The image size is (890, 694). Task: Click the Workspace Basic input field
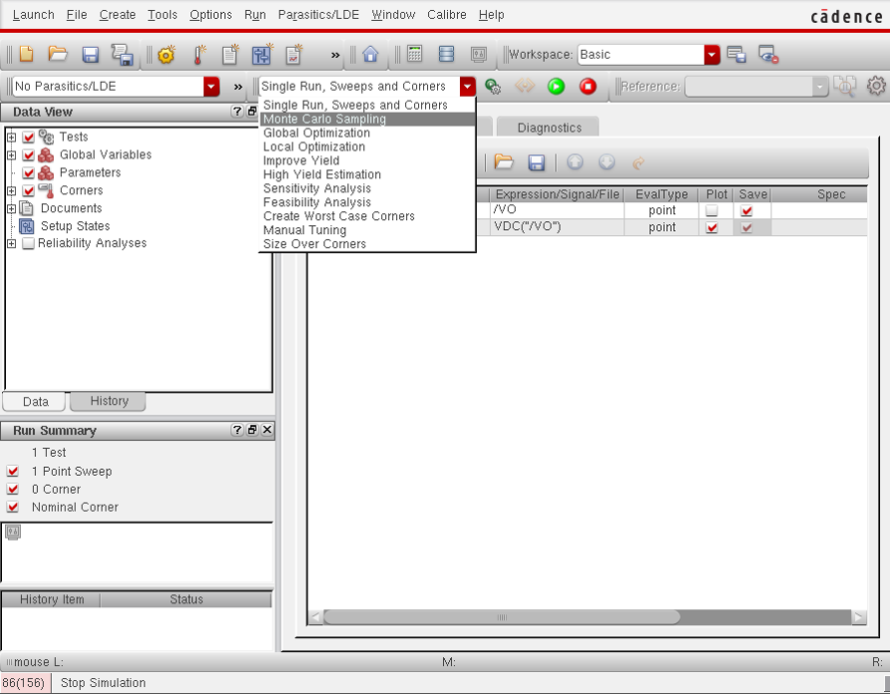pos(641,55)
